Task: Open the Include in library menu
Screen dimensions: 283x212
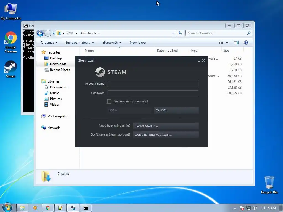Action: coord(80,43)
